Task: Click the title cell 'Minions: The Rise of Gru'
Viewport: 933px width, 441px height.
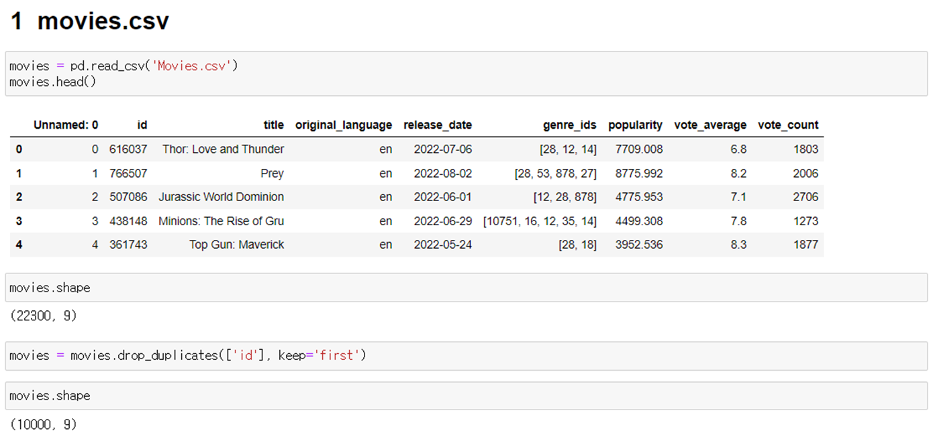Action: (222, 221)
